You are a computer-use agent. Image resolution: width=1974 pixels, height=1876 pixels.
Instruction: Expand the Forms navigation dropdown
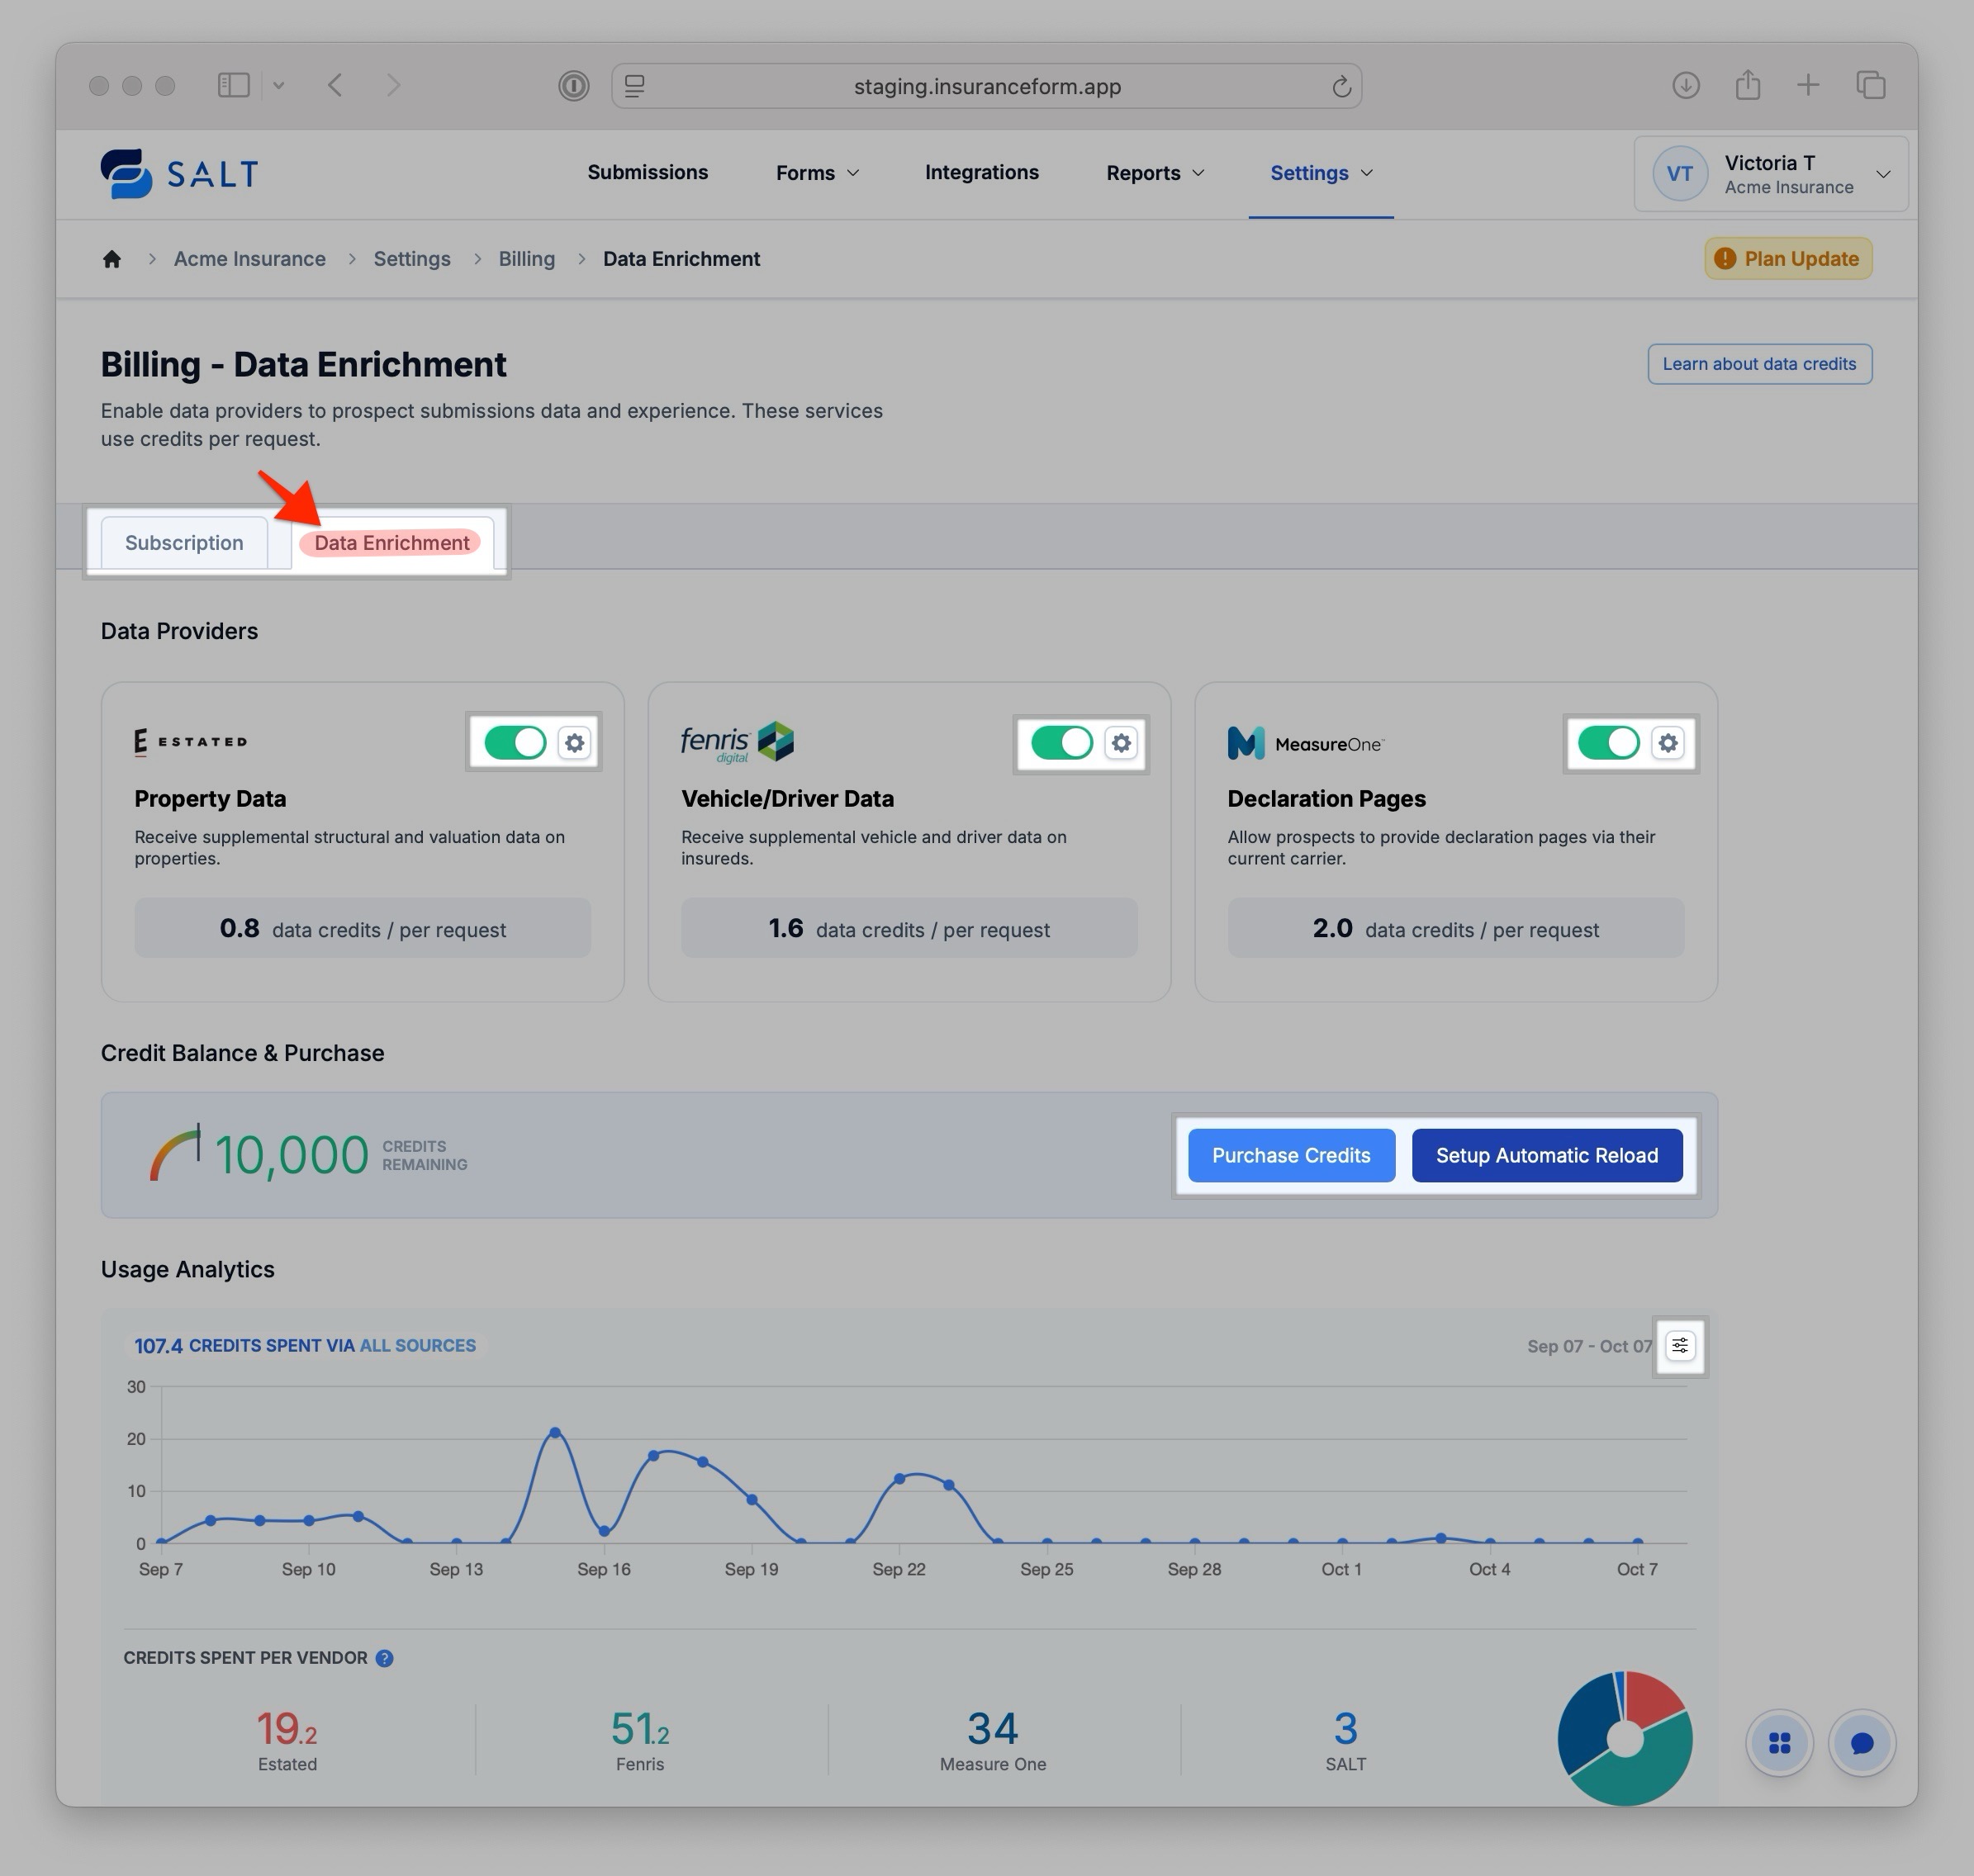(x=818, y=173)
